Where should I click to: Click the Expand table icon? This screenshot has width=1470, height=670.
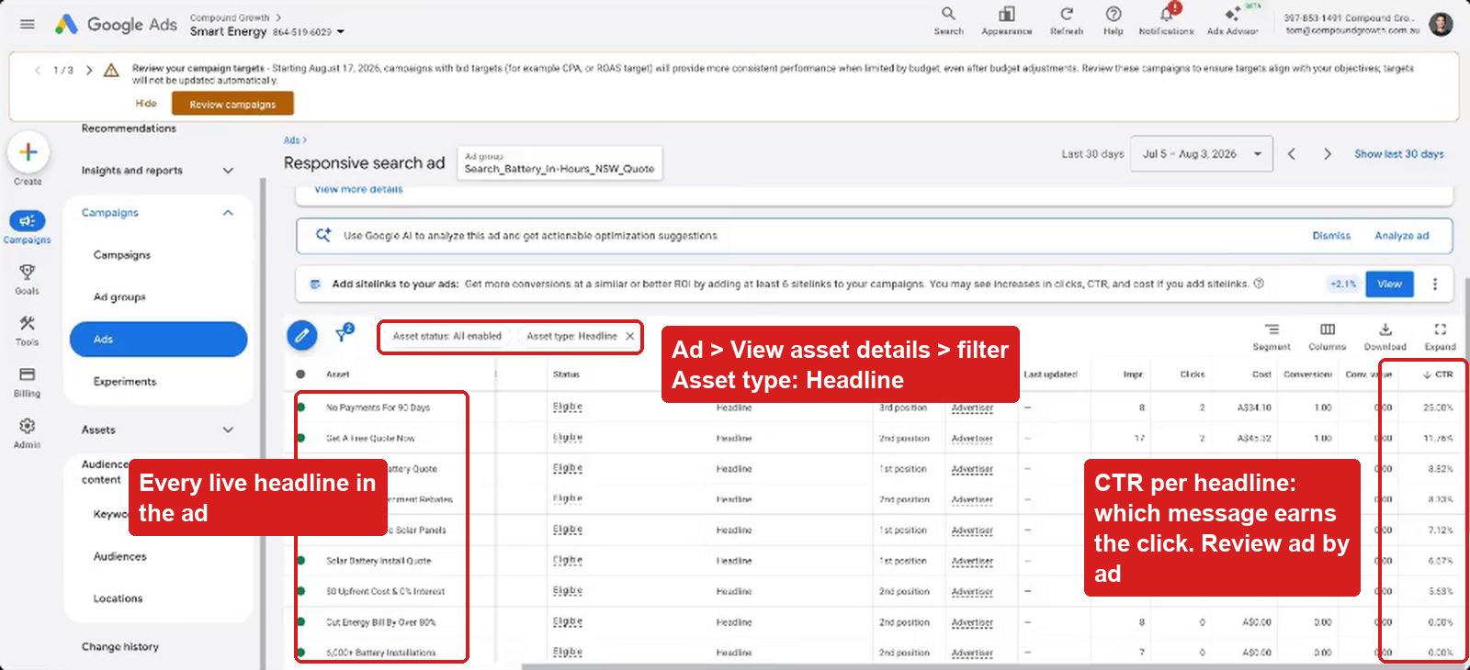coord(1440,329)
